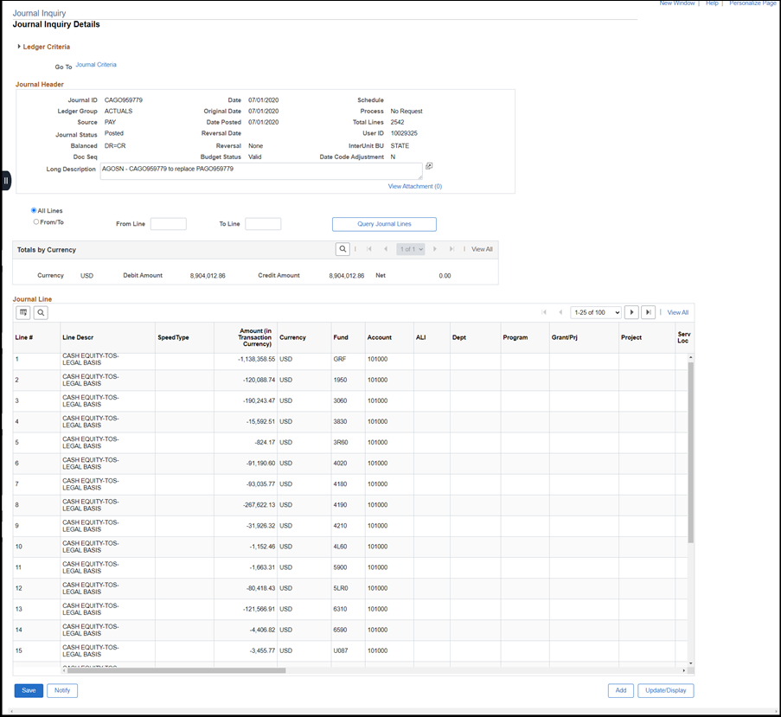Click fund GRF in line 1
Image resolution: width=781 pixels, height=717 pixels.
click(340, 359)
